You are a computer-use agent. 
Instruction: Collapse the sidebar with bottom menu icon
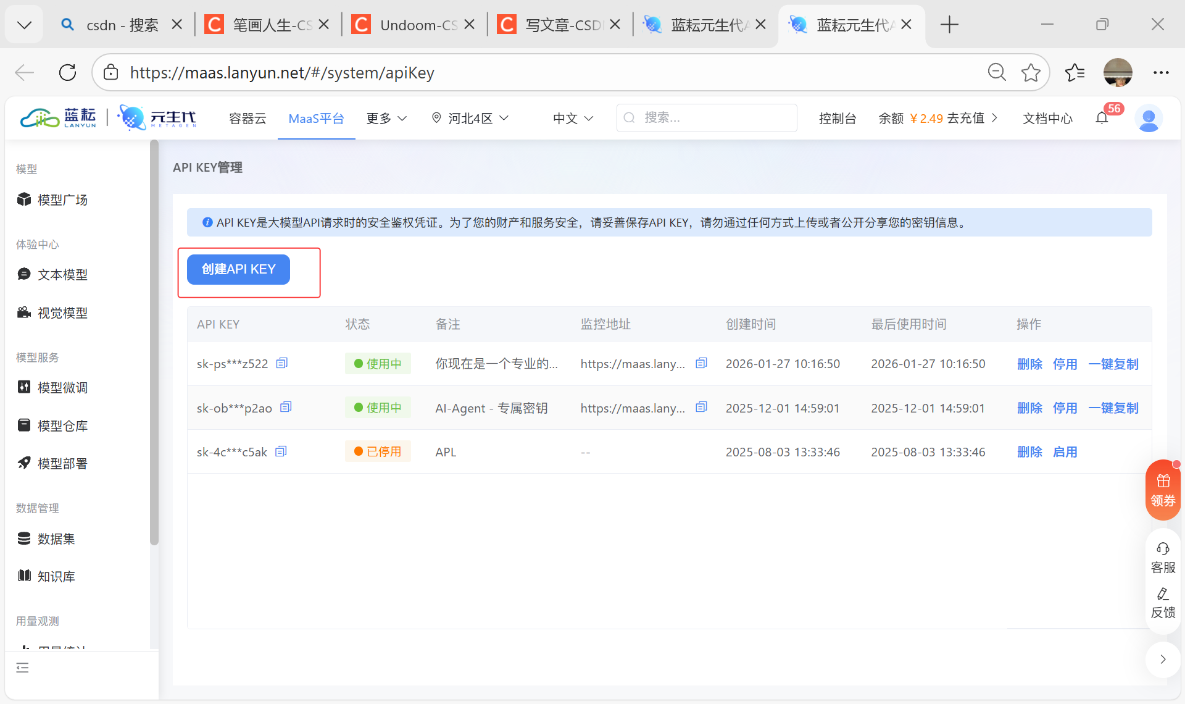(23, 668)
